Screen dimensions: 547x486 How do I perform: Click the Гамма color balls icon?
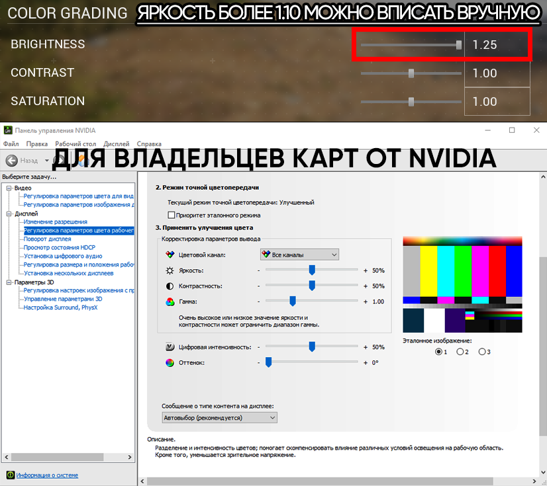tap(170, 302)
